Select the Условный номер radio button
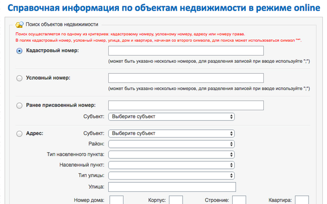 pos(19,78)
